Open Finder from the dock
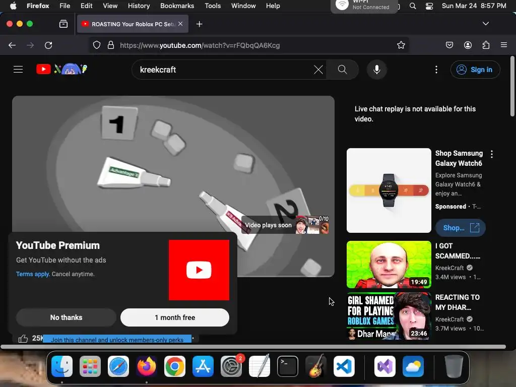 62,366
